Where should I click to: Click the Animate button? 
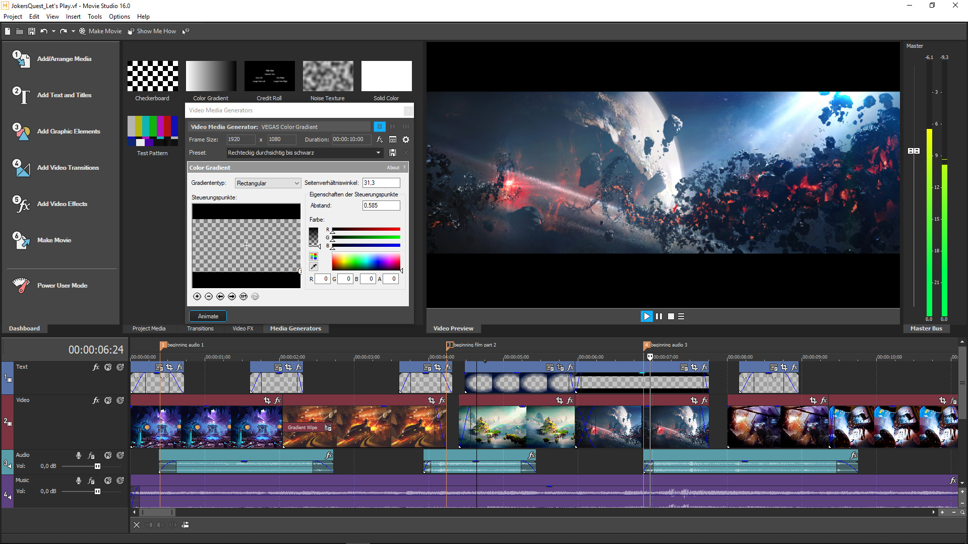point(208,316)
